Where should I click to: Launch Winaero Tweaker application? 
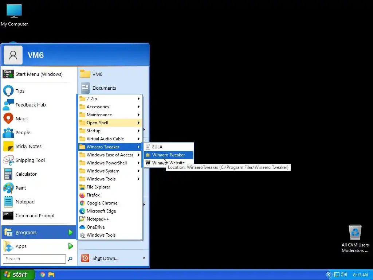169,155
